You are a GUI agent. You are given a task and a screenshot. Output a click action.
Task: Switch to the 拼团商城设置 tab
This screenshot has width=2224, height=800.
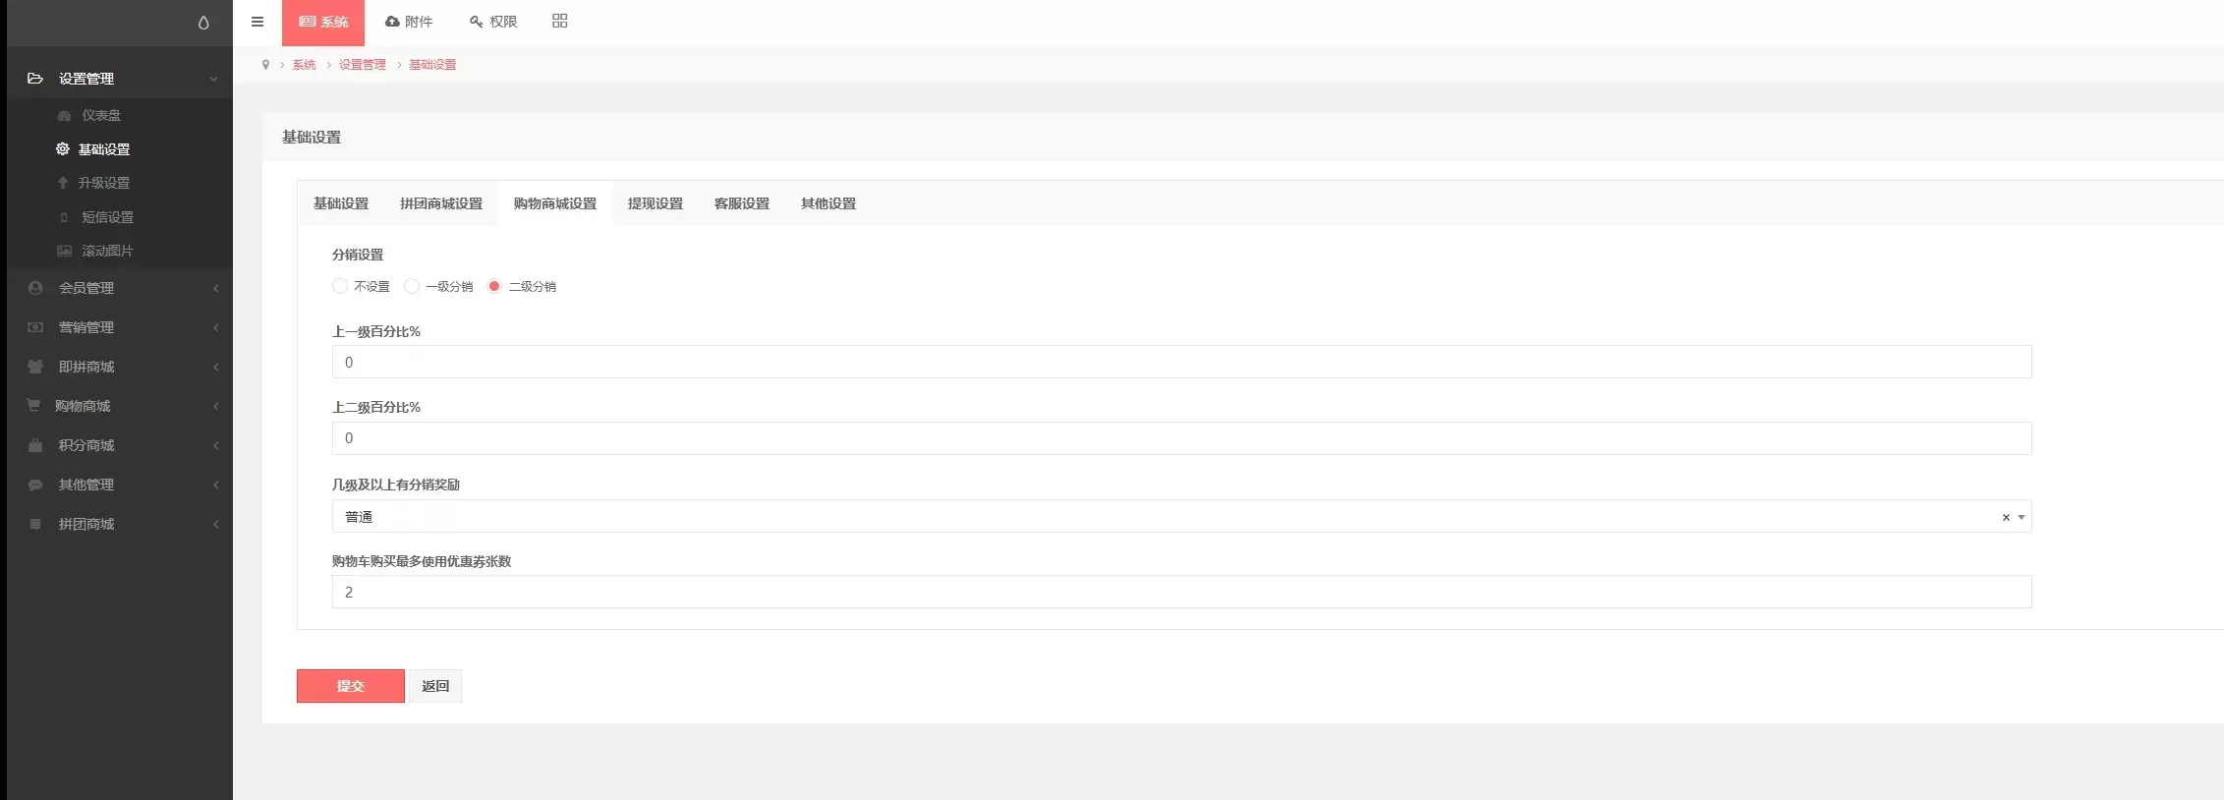[x=440, y=203]
